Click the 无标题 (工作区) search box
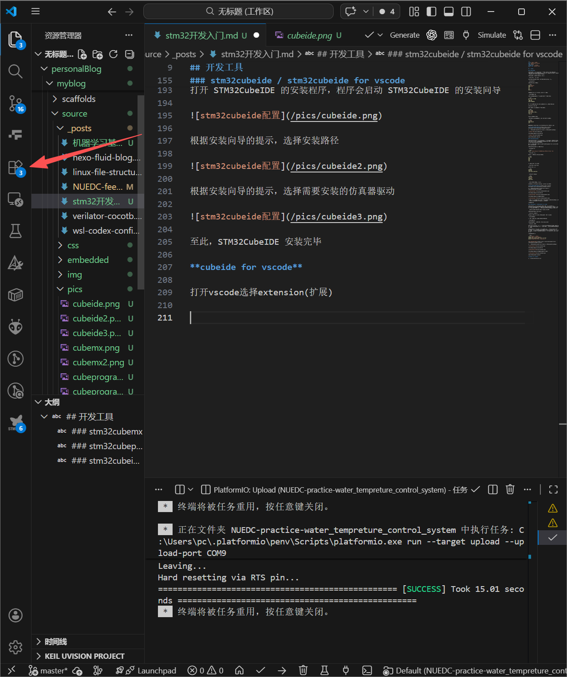Image resolution: width=567 pixels, height=677 pixels. point(239,12)
